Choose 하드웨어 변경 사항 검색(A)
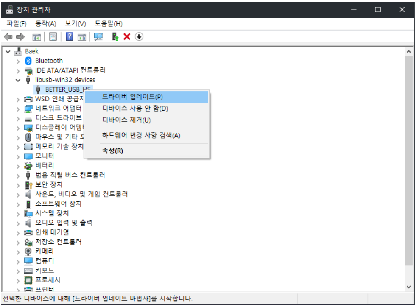Screen dimensions: 417x307 146,136
